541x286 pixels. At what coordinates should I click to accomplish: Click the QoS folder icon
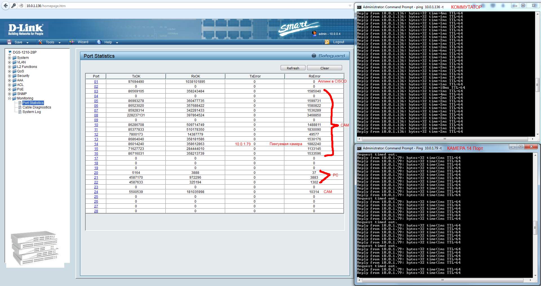(x=14, y=71)
